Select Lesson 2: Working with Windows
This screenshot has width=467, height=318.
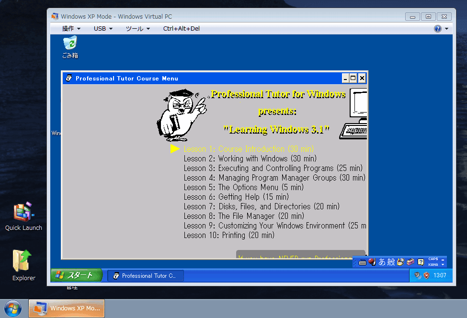(x=250, y=159)
